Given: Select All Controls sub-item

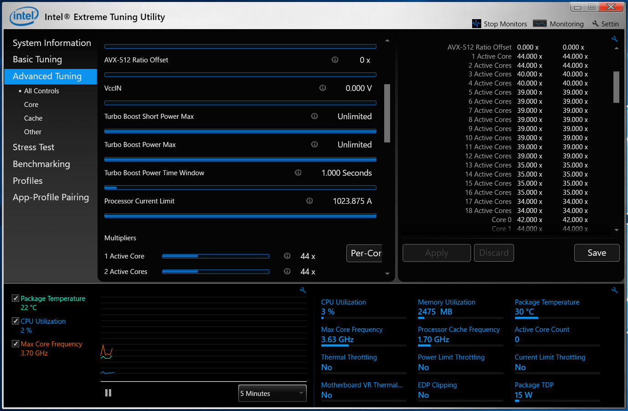Looking at the screenshot, I should [x=41, y=91].
